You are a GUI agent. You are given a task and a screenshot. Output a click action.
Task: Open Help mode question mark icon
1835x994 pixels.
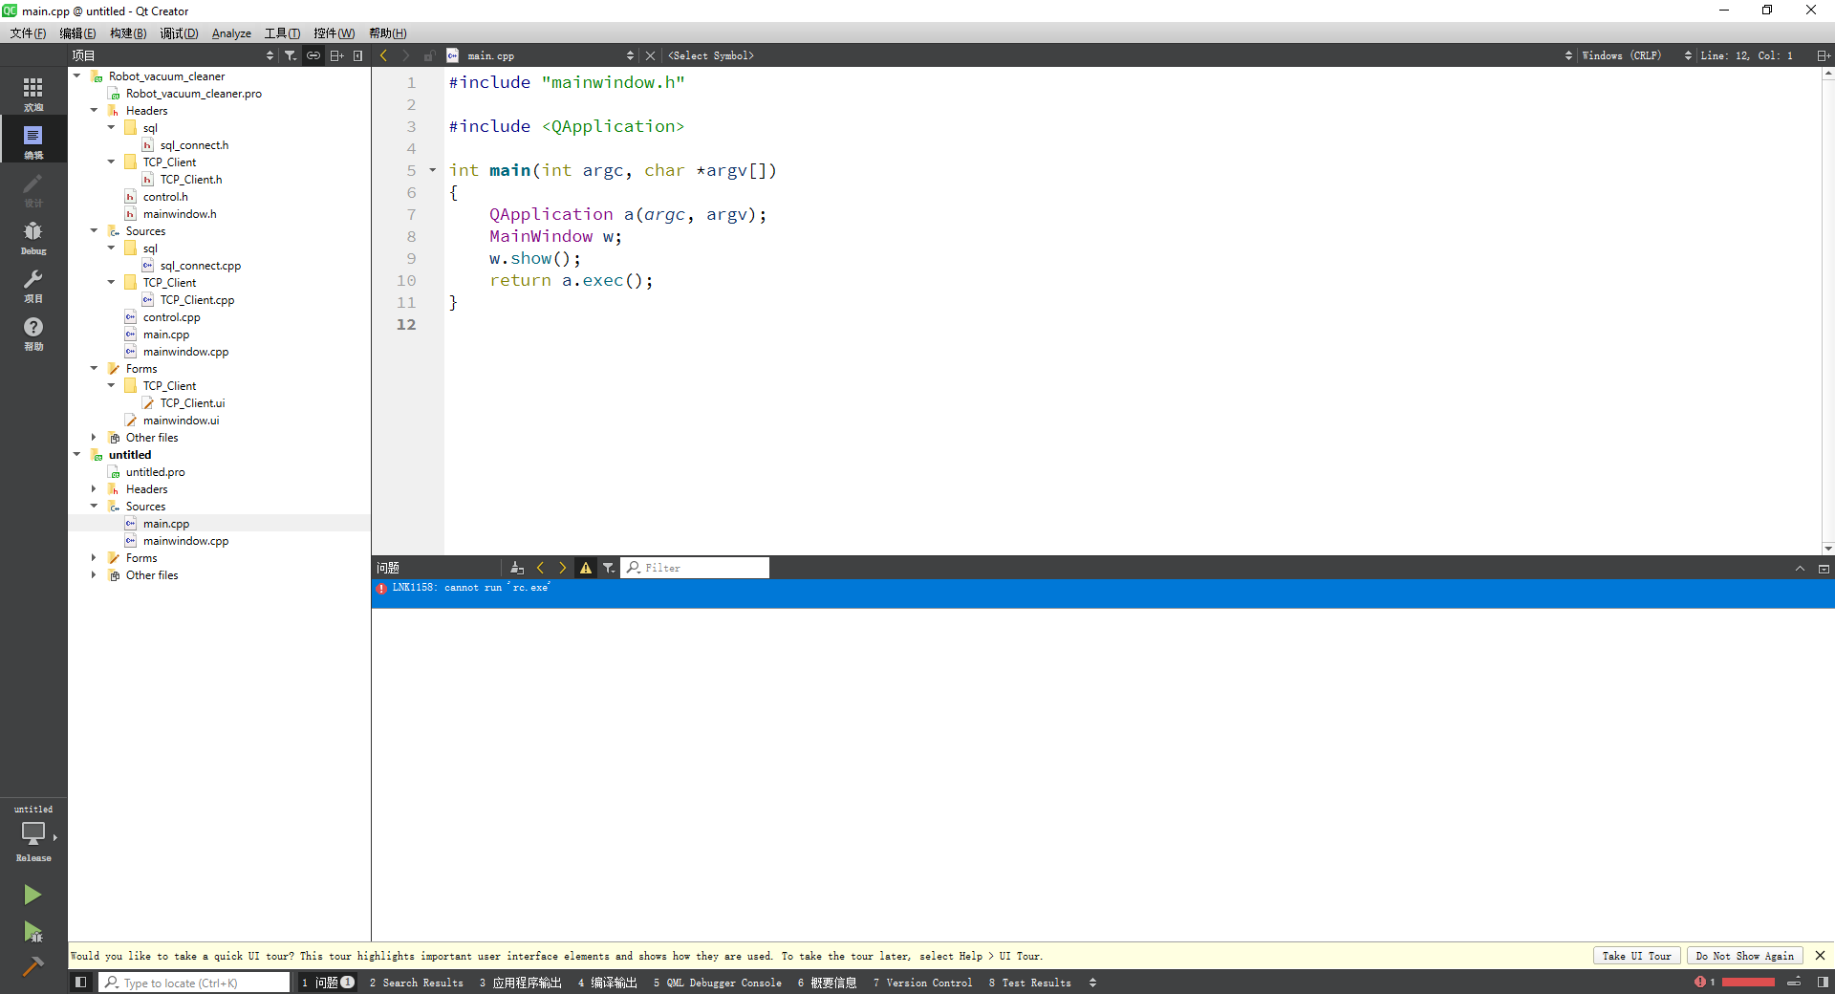[x=33, y=332]
